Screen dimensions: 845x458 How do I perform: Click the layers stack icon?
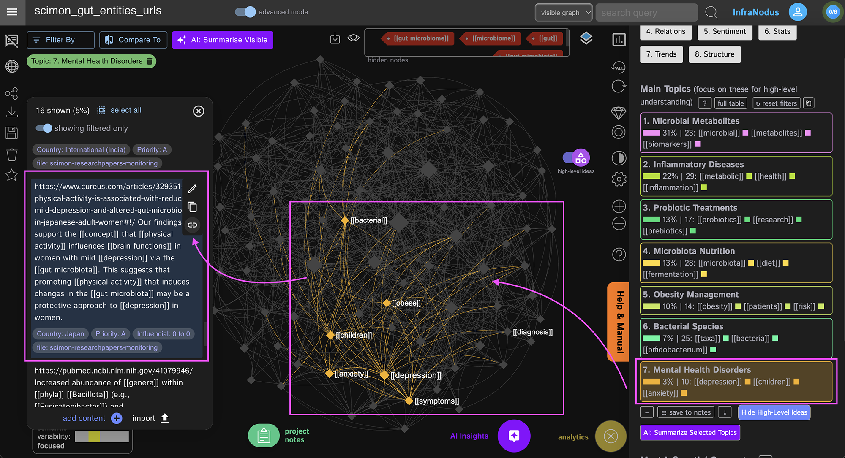click(586, 38)
